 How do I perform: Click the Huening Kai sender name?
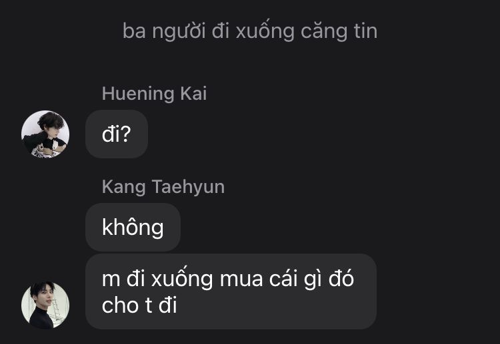tap(155, 94)
